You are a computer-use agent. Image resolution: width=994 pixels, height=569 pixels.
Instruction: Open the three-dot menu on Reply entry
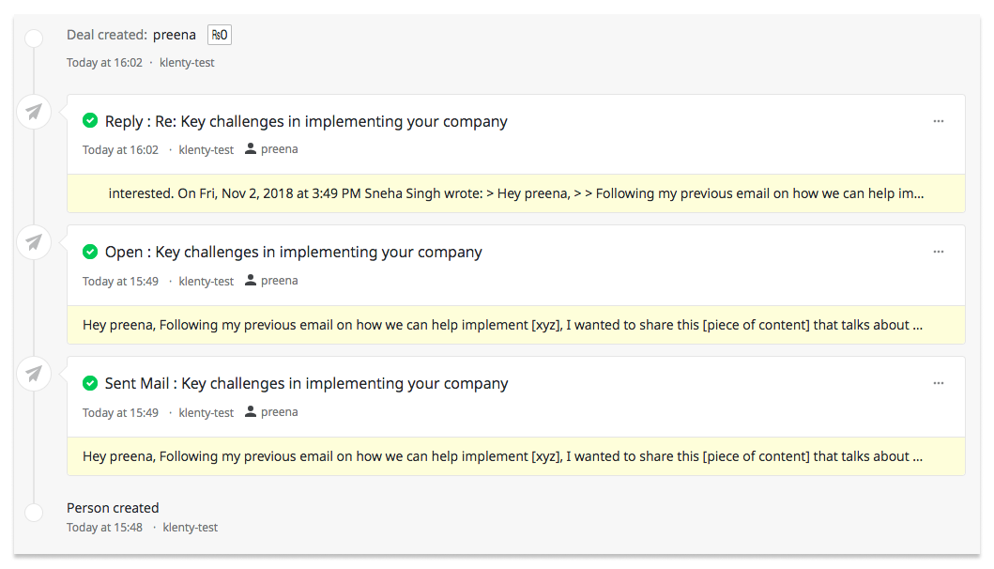938,121
